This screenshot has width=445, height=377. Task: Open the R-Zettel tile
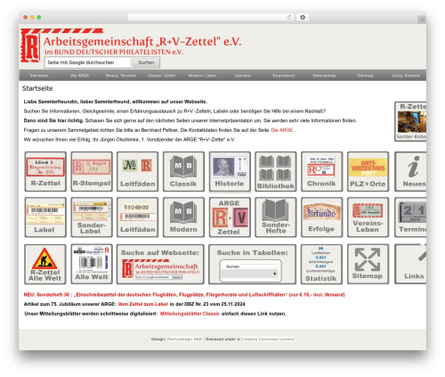45,171
